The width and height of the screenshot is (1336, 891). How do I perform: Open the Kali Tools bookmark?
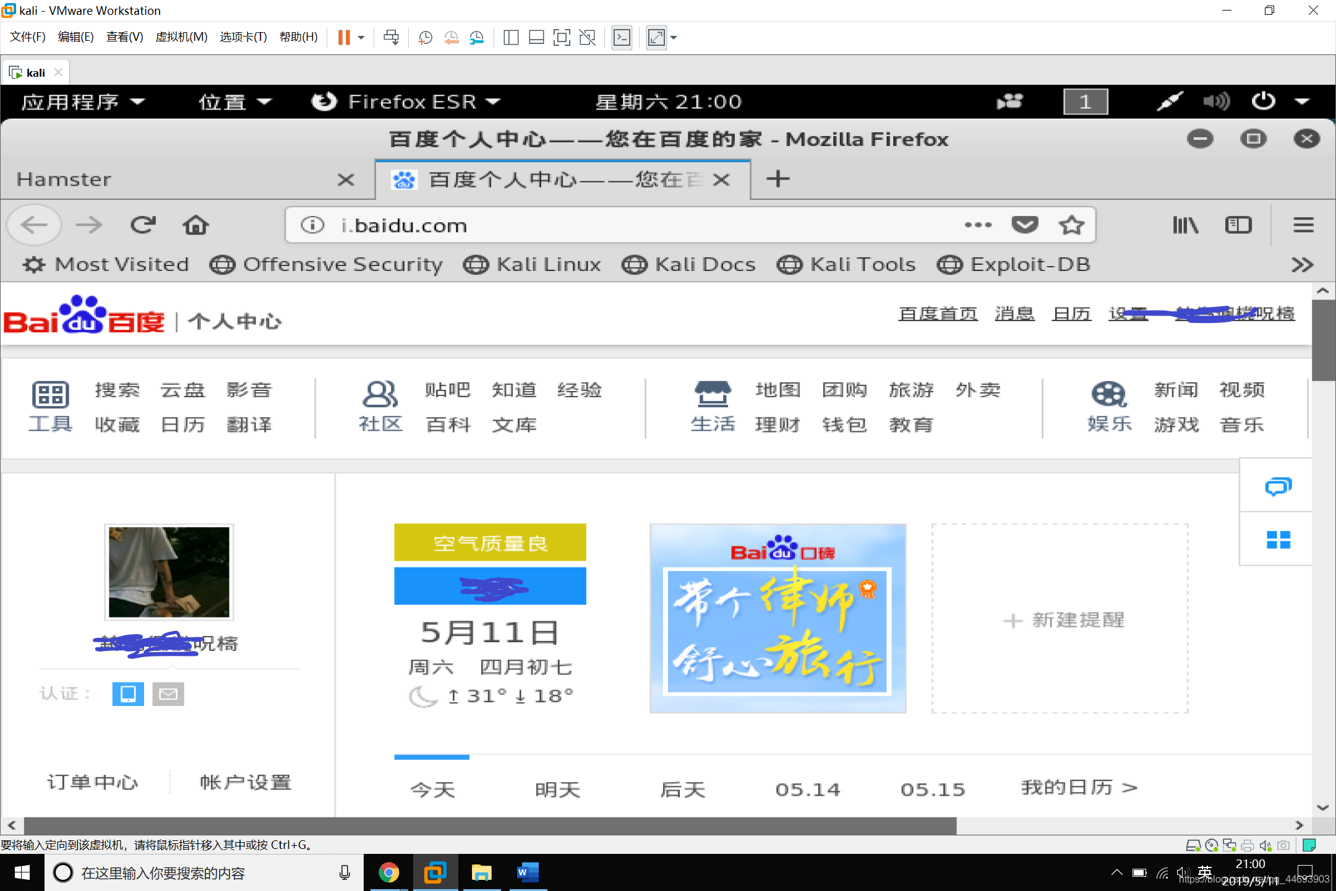point(847,264)
